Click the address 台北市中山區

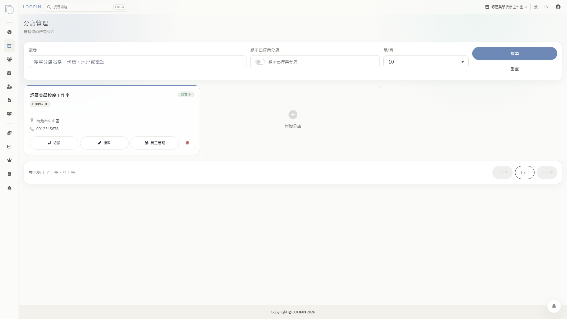pyautogui.click(x=48, y=121)
